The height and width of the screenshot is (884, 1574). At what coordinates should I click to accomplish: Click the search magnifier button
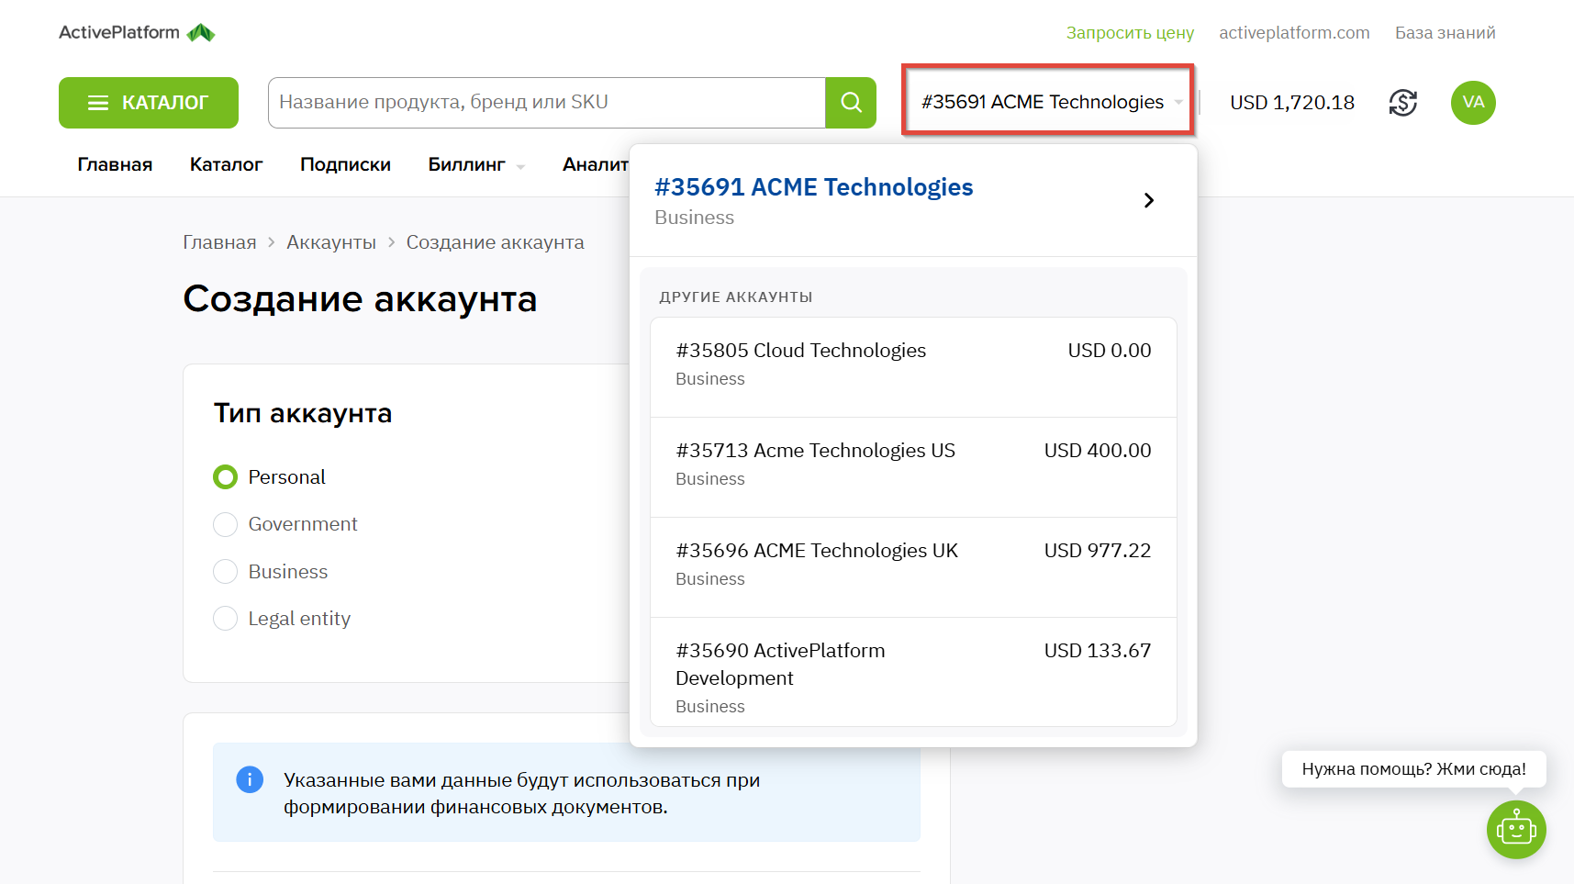pyautogui.click(x=851, y=103)
